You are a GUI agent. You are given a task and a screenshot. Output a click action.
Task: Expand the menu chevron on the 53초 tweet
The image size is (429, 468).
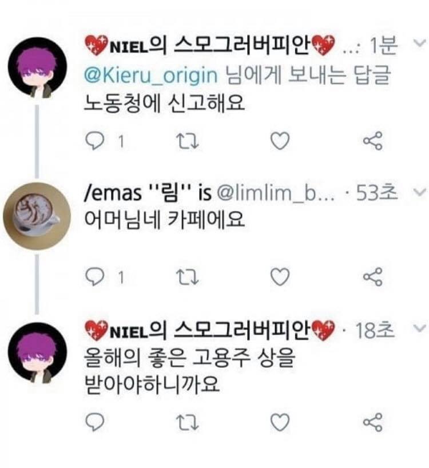[x=420, y=193]
